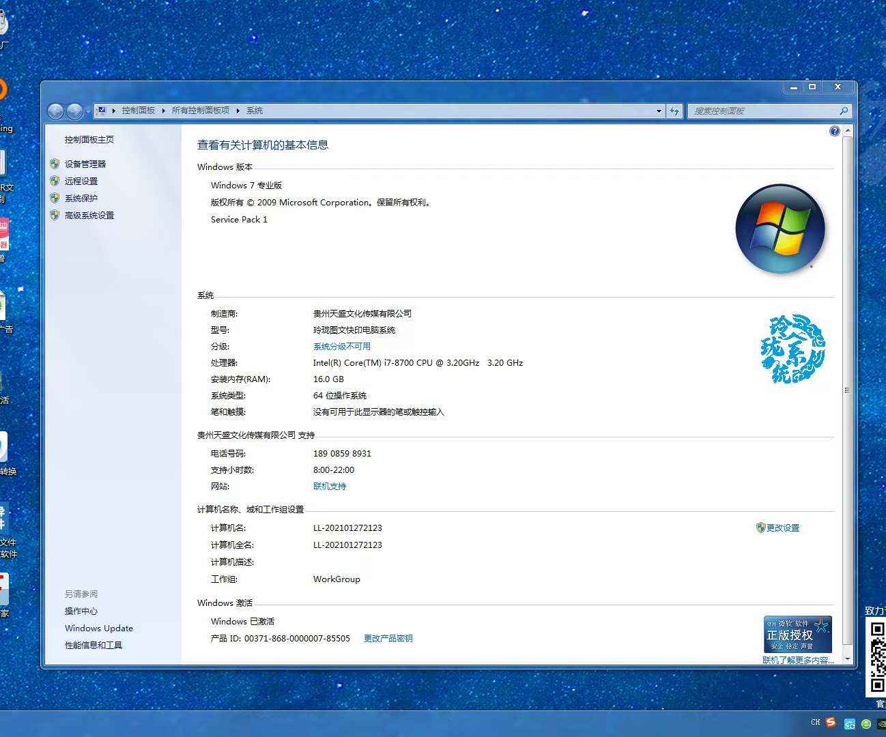Click the vertical scrollbar thumb

(848, 390)
